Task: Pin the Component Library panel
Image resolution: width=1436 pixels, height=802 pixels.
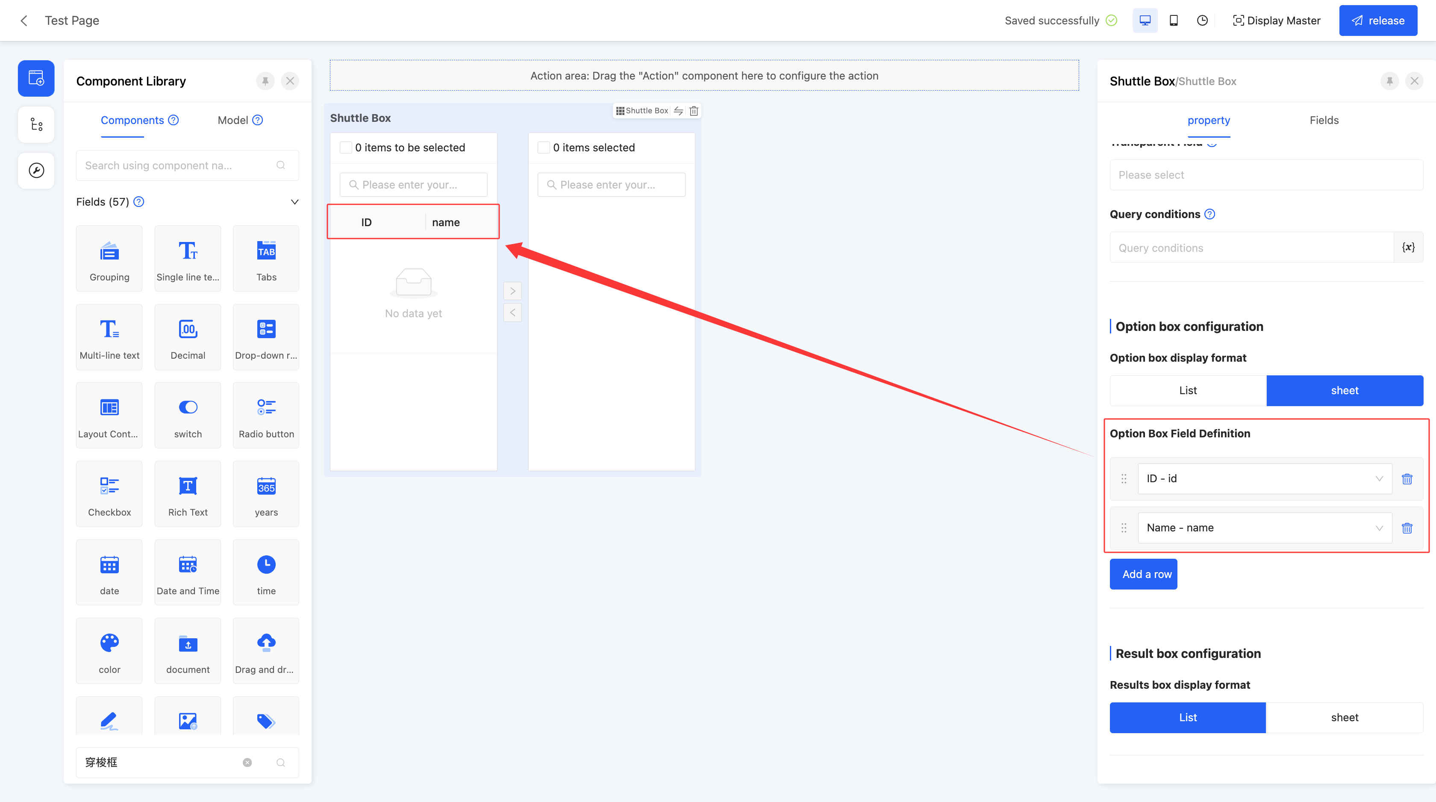Action: [x=265, y=81]
